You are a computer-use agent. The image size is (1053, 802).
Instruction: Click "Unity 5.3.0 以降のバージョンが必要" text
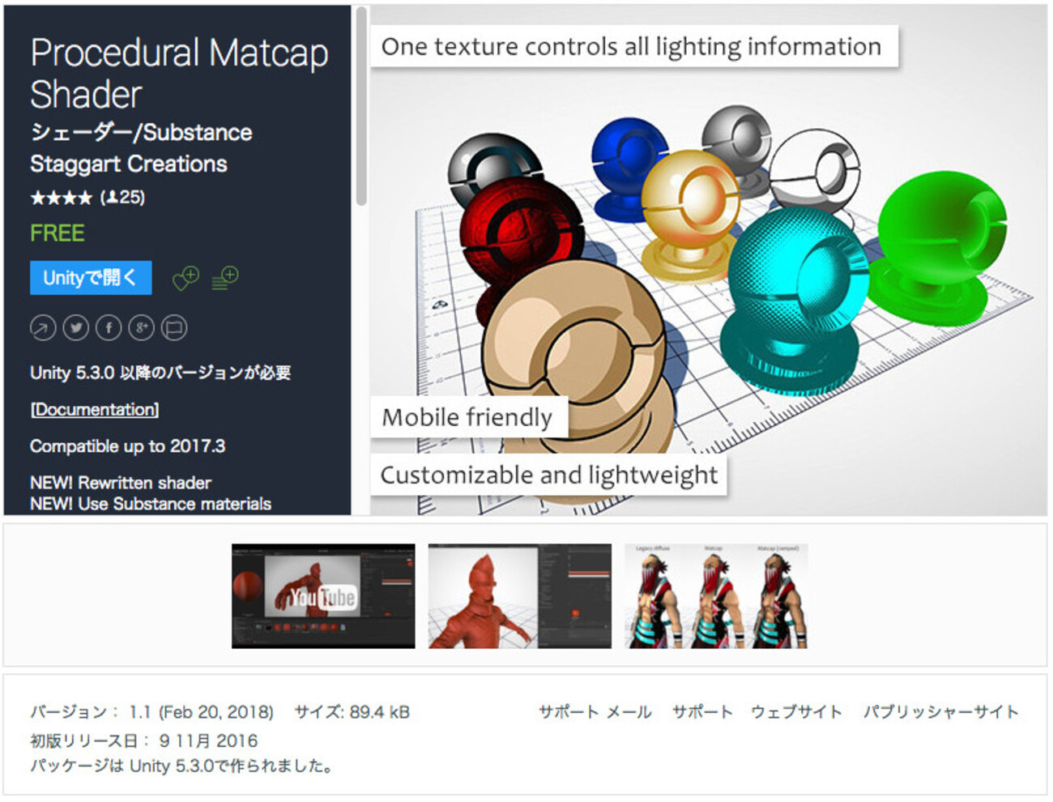point(160,373)
